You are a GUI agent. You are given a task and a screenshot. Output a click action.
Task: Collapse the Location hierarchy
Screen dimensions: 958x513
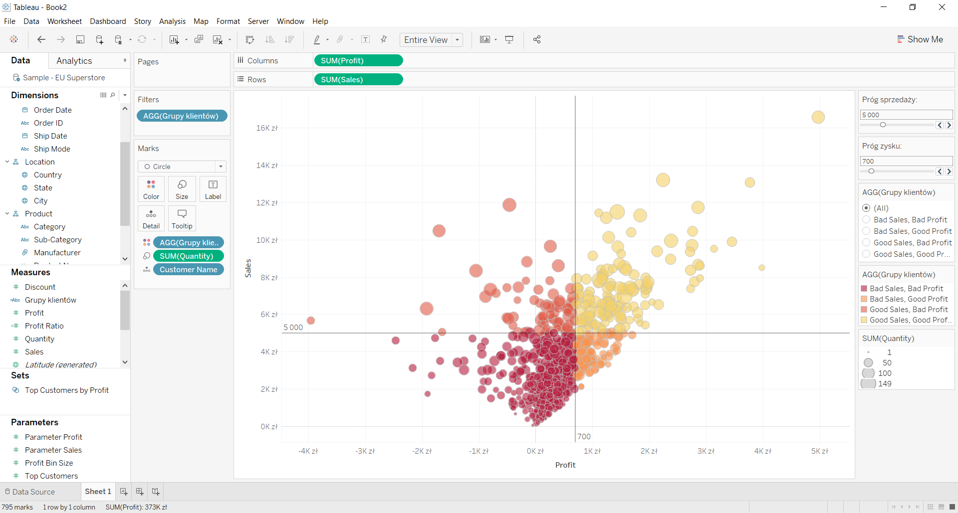point(7,162)
